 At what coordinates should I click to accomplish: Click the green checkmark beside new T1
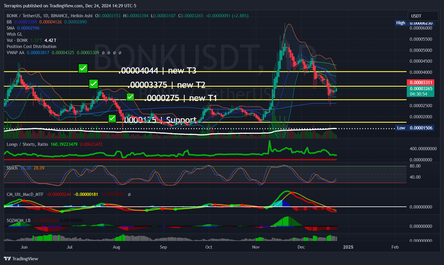130,97
